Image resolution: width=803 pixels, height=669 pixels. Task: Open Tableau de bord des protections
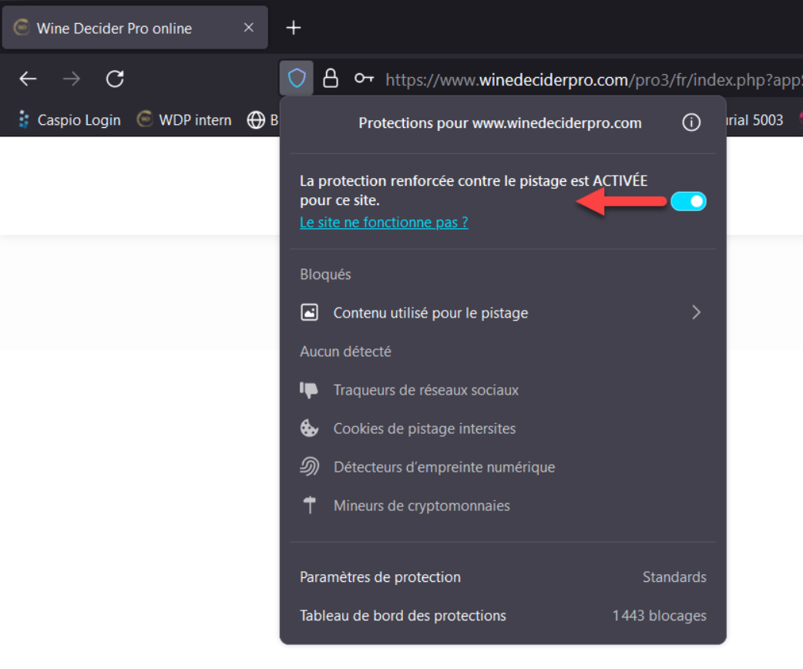click(x=503, y=615)
